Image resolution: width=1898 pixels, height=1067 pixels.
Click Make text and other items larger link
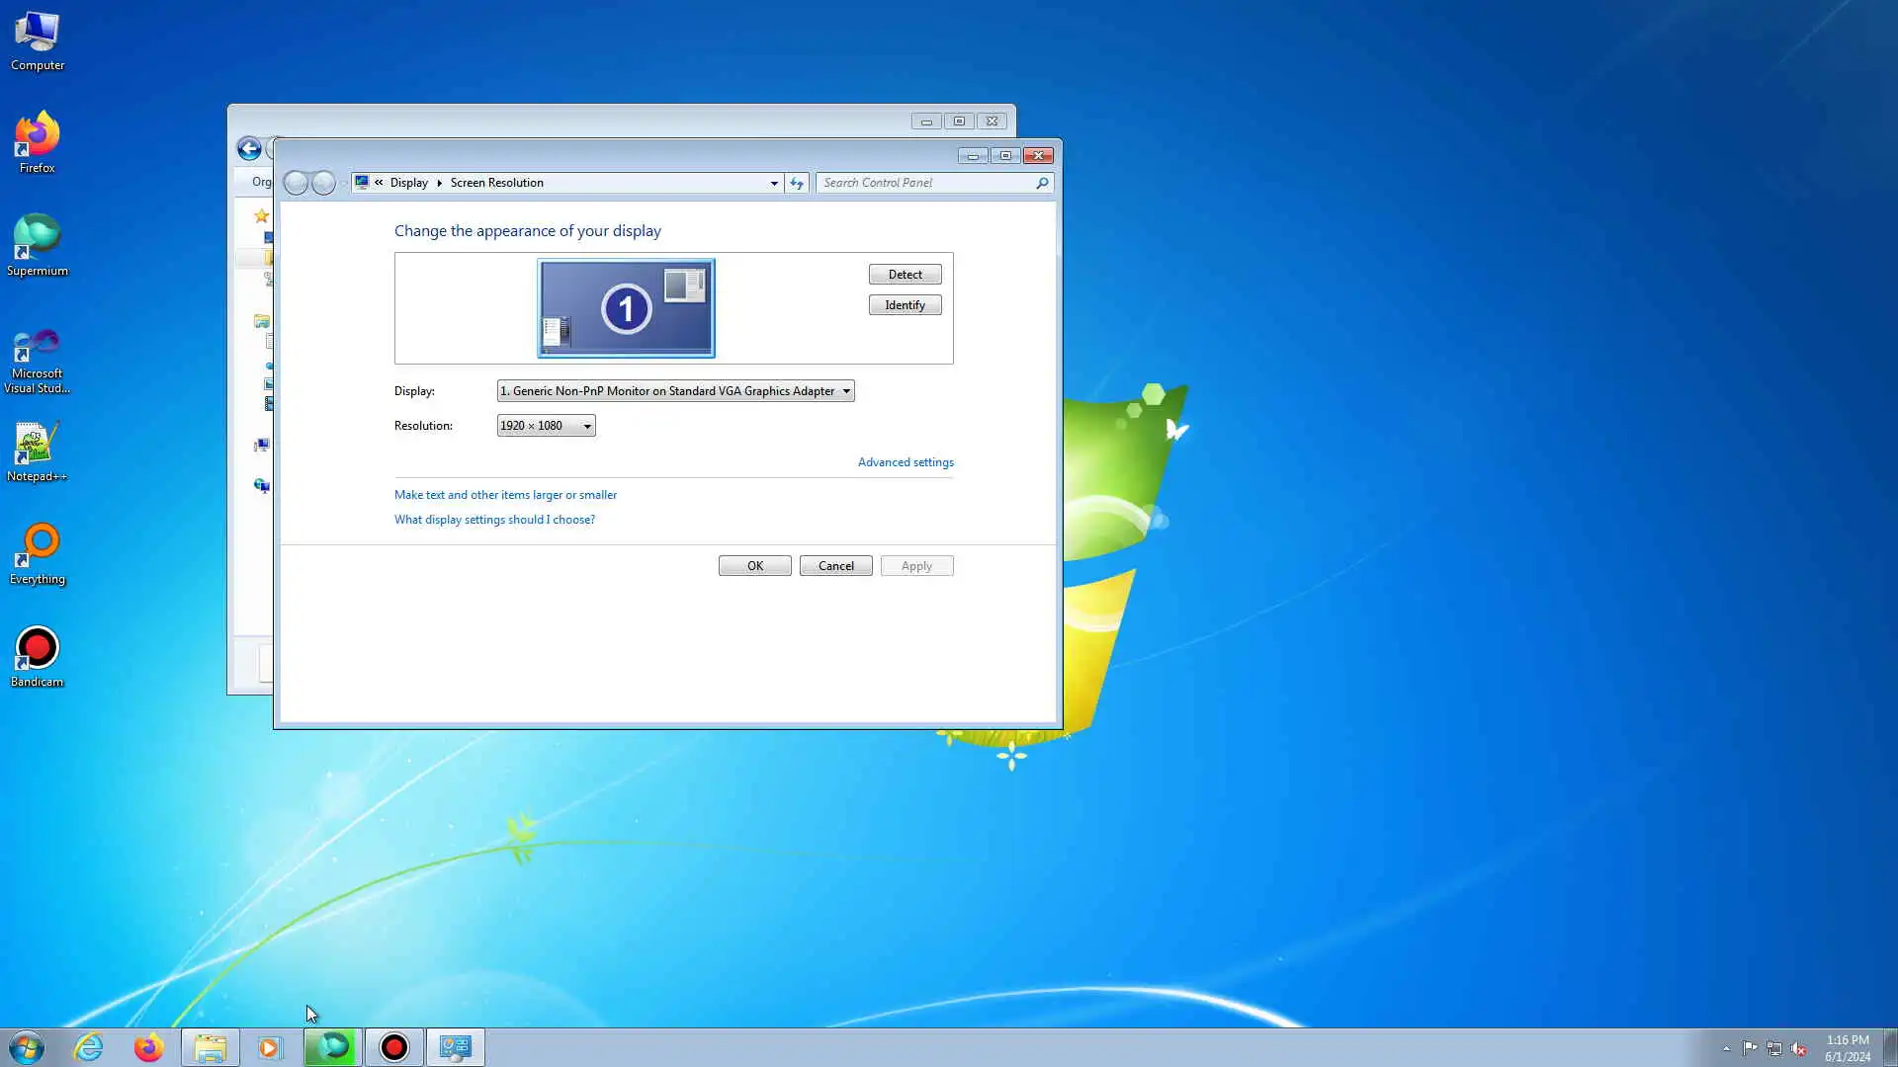coord(505,495)
